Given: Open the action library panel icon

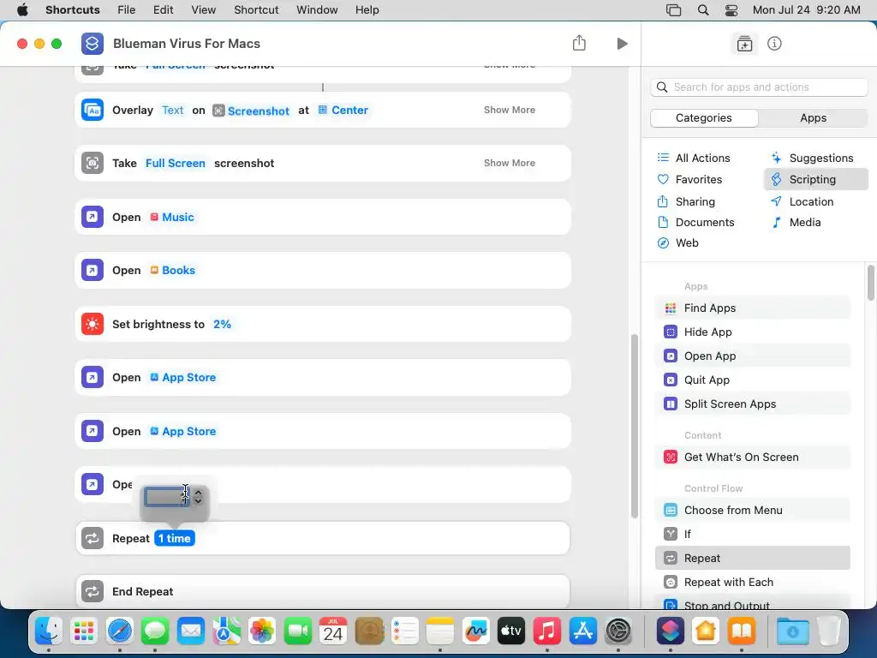Looking at the screenshot, I should click(x=744, y=44).
